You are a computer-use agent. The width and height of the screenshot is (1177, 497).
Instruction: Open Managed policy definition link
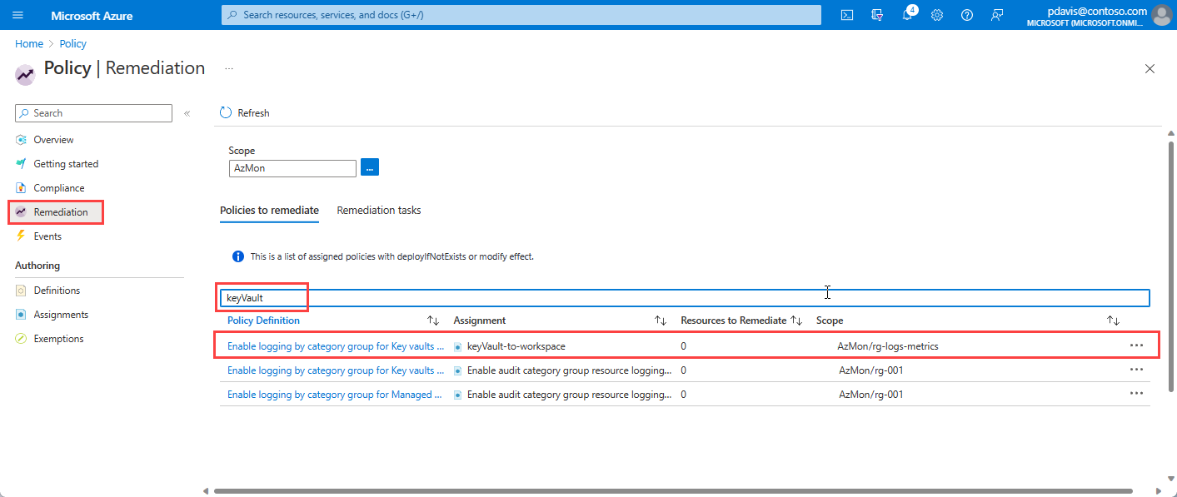(335, 395)
